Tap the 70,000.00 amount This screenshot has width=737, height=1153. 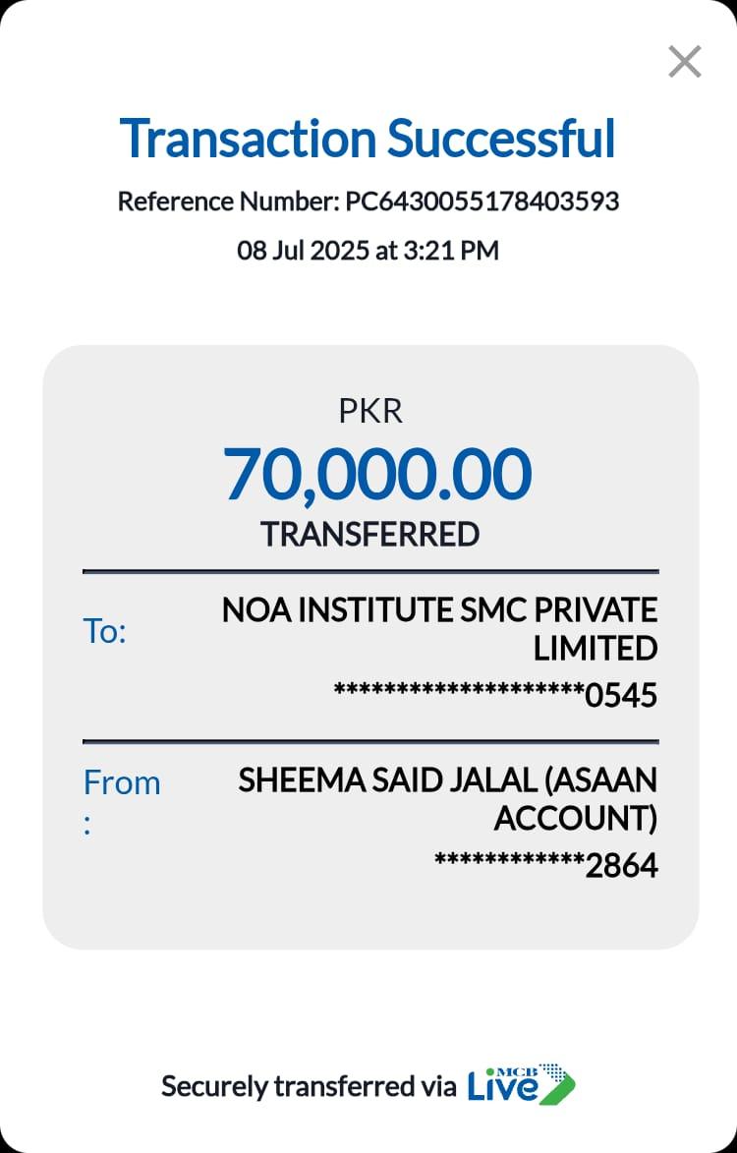pos(377,474)
